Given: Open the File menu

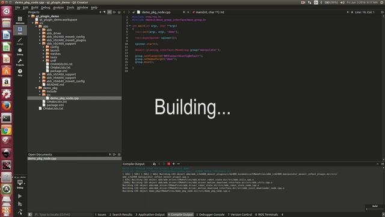Looking at the screenshot, I should [17, 8].
